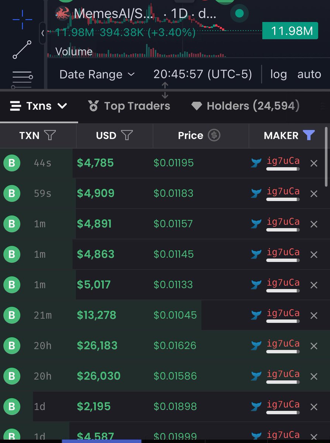Remove maker filter on the 44s row
The height and width of the screenshot is (443, 330).
(314, 163)
